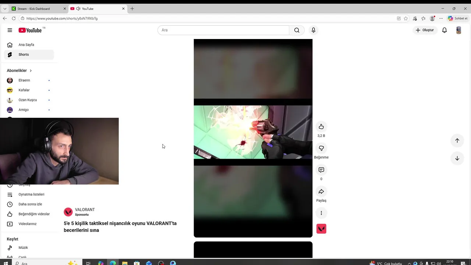Open the browser media control icon
This screenshot has height=265, width=471.
[x=415, y=18]
